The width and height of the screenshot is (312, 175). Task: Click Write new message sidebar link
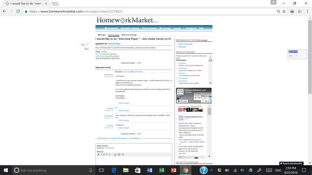(x=186, y=44)
